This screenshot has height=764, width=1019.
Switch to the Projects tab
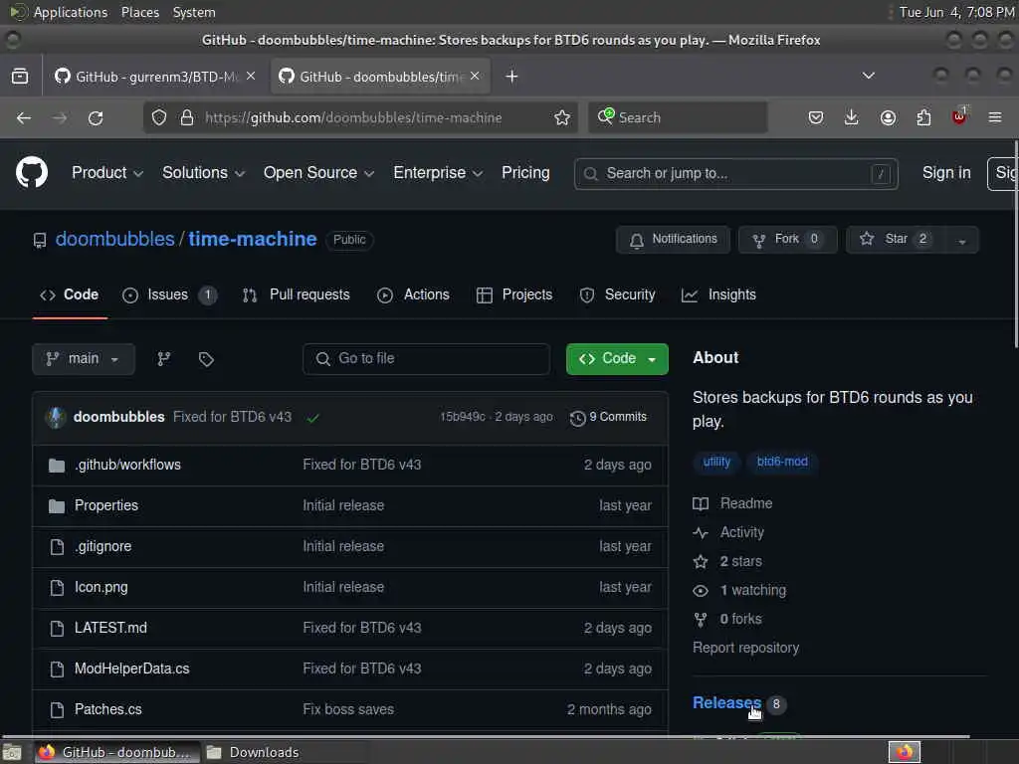coord(514,294)
